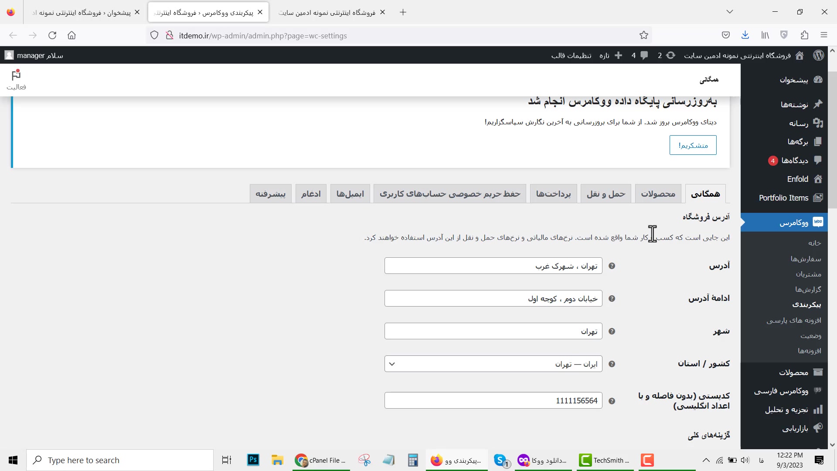
Task: Click the Activity flag icon
Action: [16, 76]
